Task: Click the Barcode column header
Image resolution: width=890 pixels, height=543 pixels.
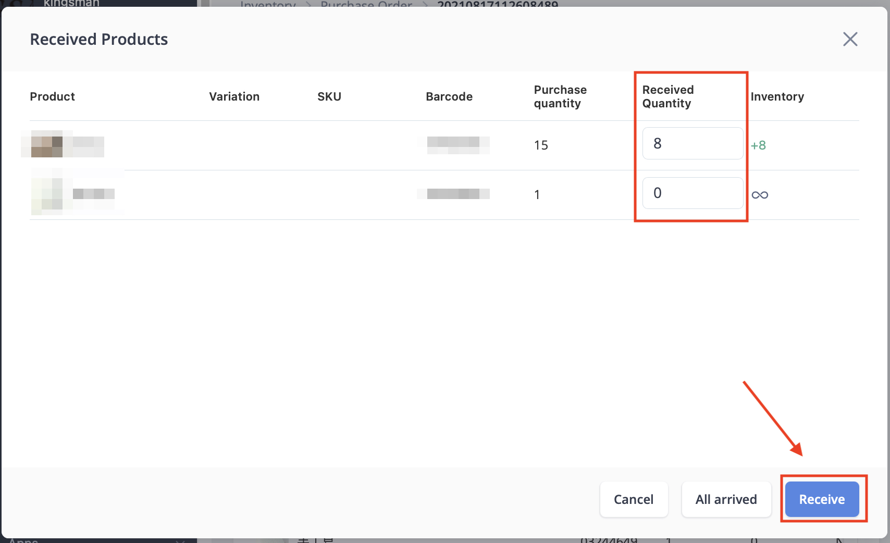Action: point(449,96)
